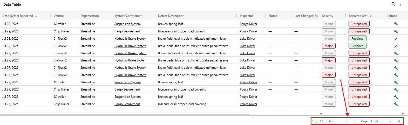Click Cargo Securement link on Jul 29 row

(x=127, y=31)
